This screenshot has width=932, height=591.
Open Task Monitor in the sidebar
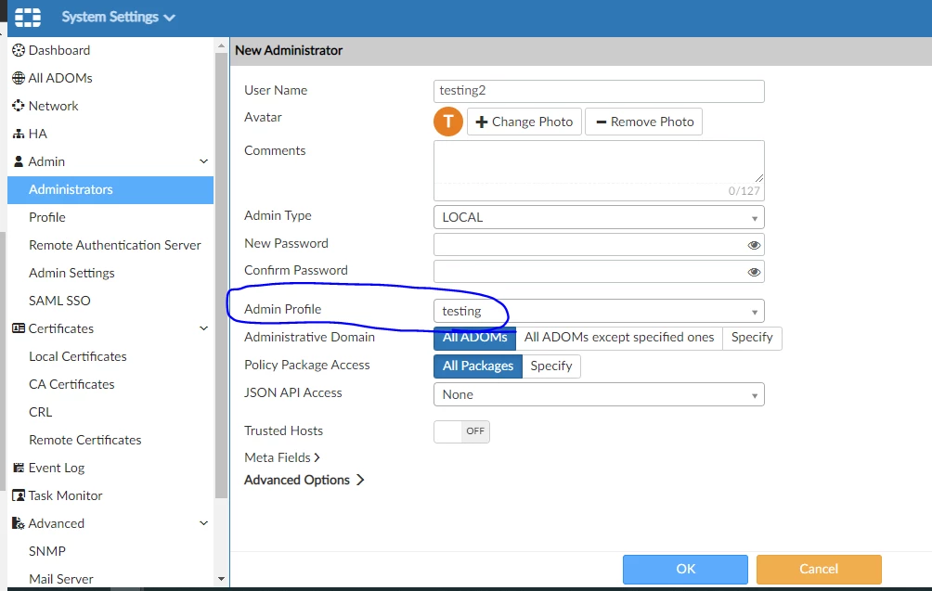tap(65, 495)
